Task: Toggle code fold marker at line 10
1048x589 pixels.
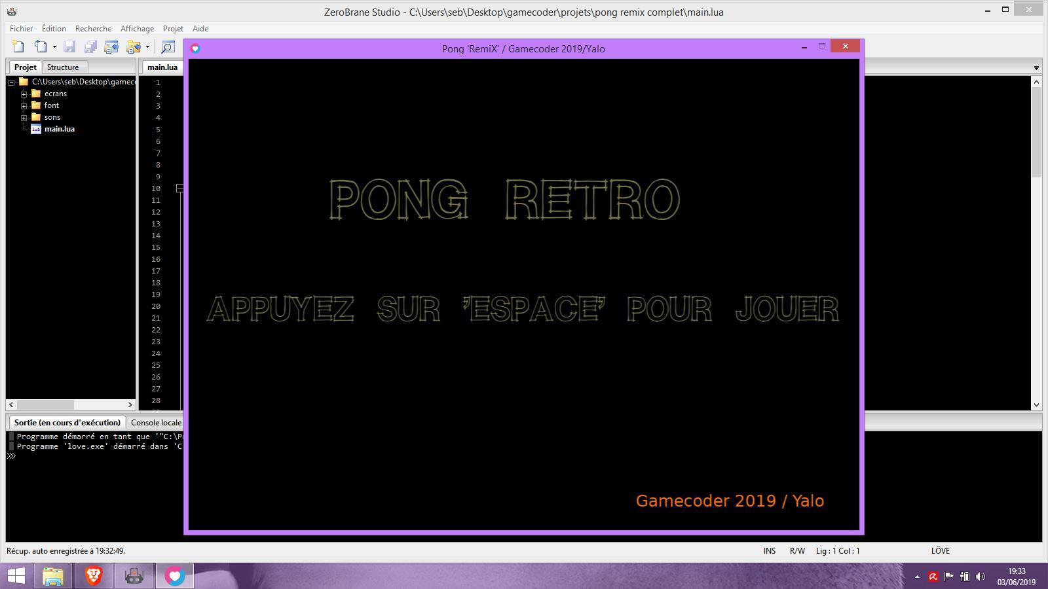Action: 179,188
